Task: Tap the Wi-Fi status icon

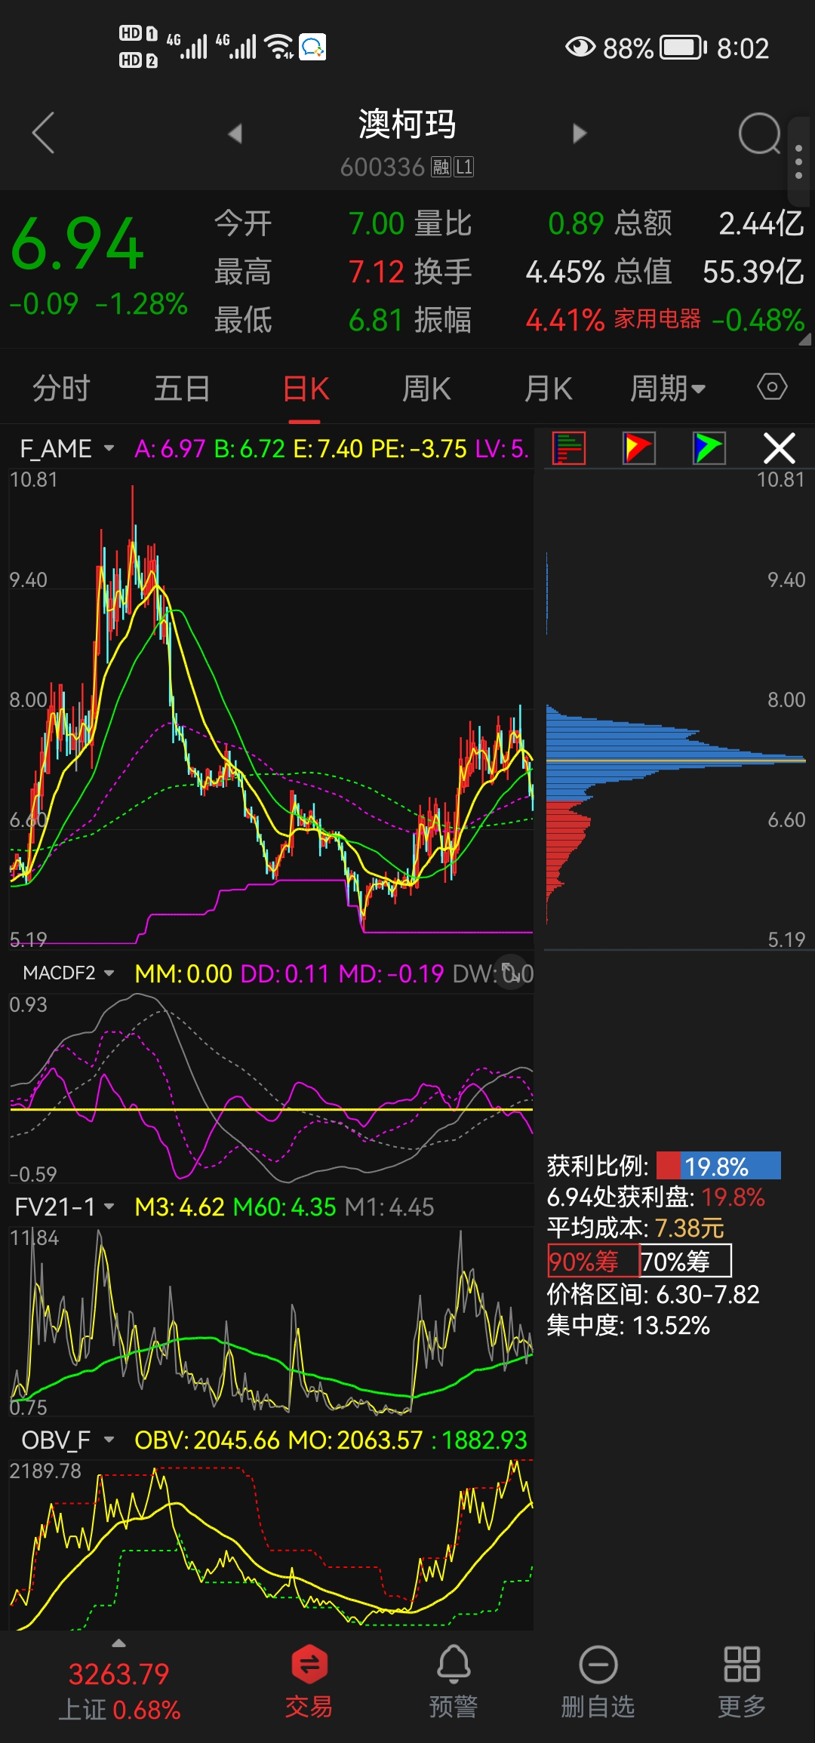Action: point(279,47)
